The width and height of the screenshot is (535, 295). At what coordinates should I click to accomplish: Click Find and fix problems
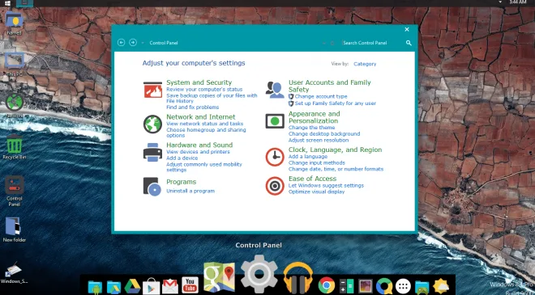point(193,107)
